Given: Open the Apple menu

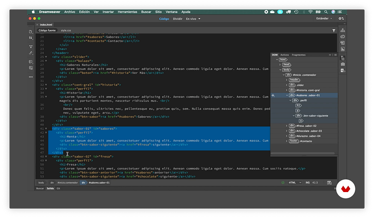Looking at the screenshot, I should [x=33, y=12].
